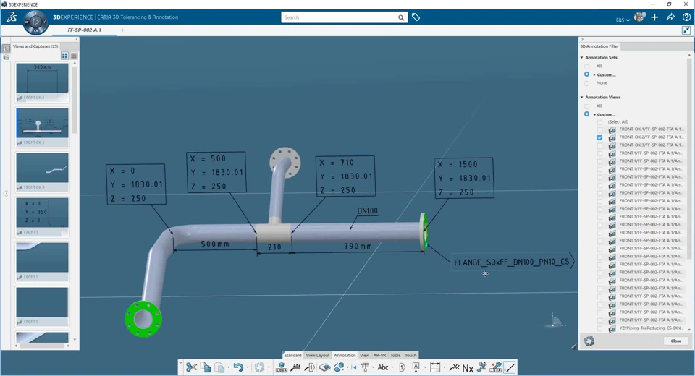Click the Copy icon in toolbar
695x376 pixels.
205,367
